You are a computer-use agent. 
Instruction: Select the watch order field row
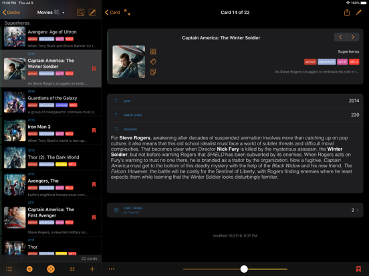235,115
